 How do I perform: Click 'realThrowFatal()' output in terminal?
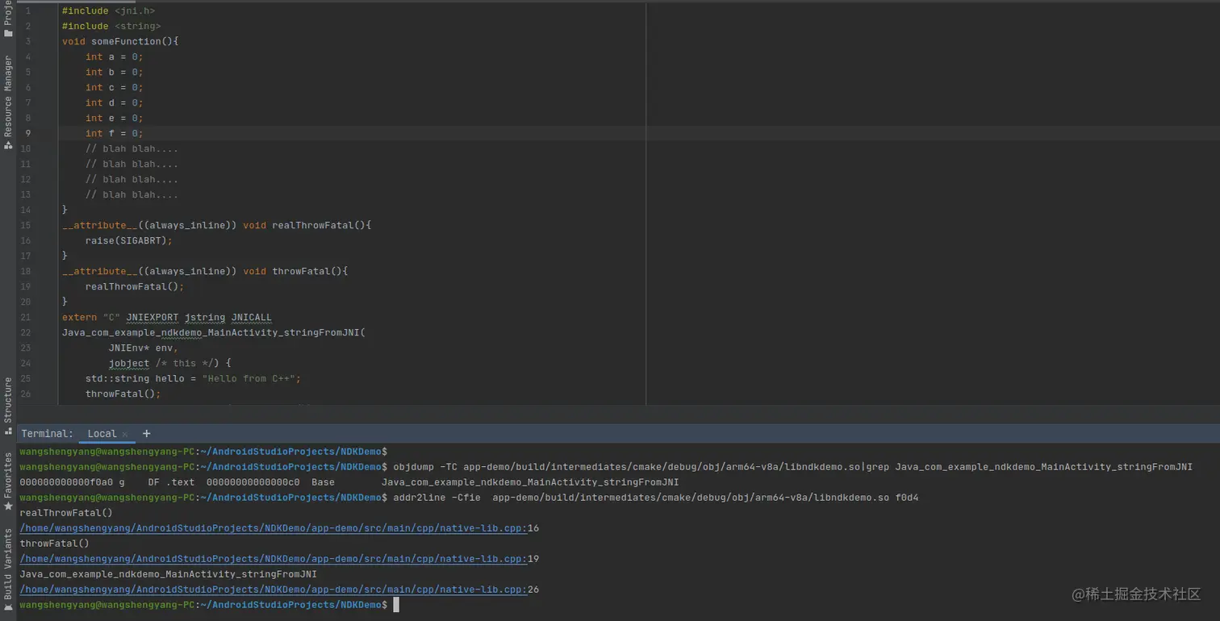pyautogui.click(x=66, y=513)
